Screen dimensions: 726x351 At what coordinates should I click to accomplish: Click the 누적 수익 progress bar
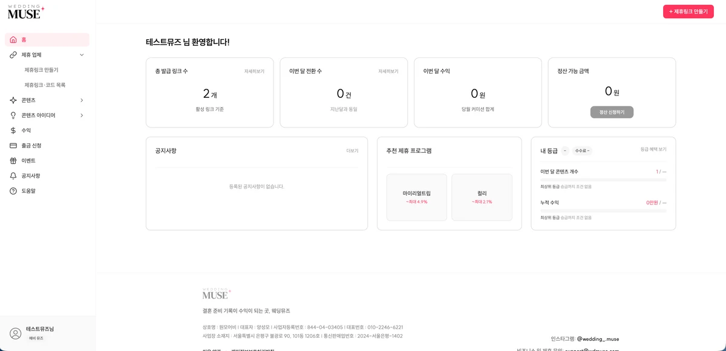coord(603,211)
